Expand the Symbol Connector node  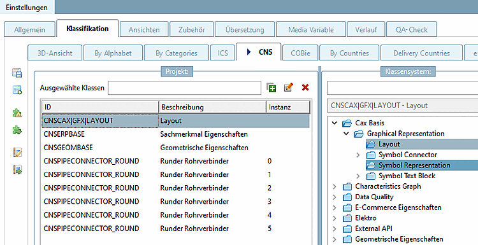pyautogui.click(x=358, y=155)
